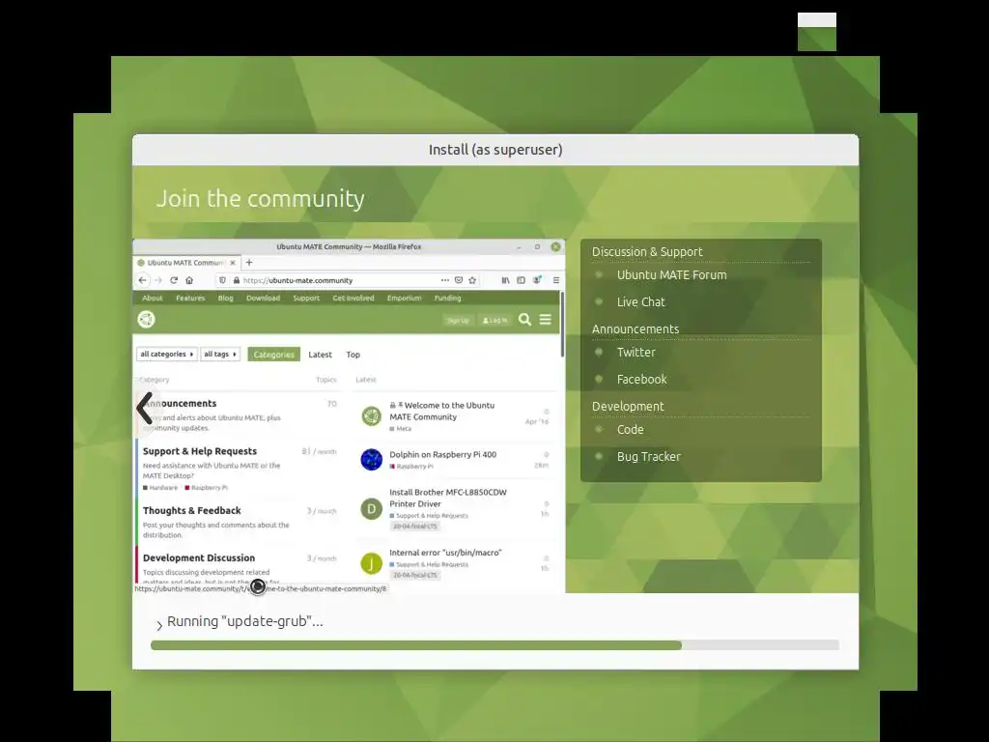Open the Support & Help Requests category

[x=199, y=451]
